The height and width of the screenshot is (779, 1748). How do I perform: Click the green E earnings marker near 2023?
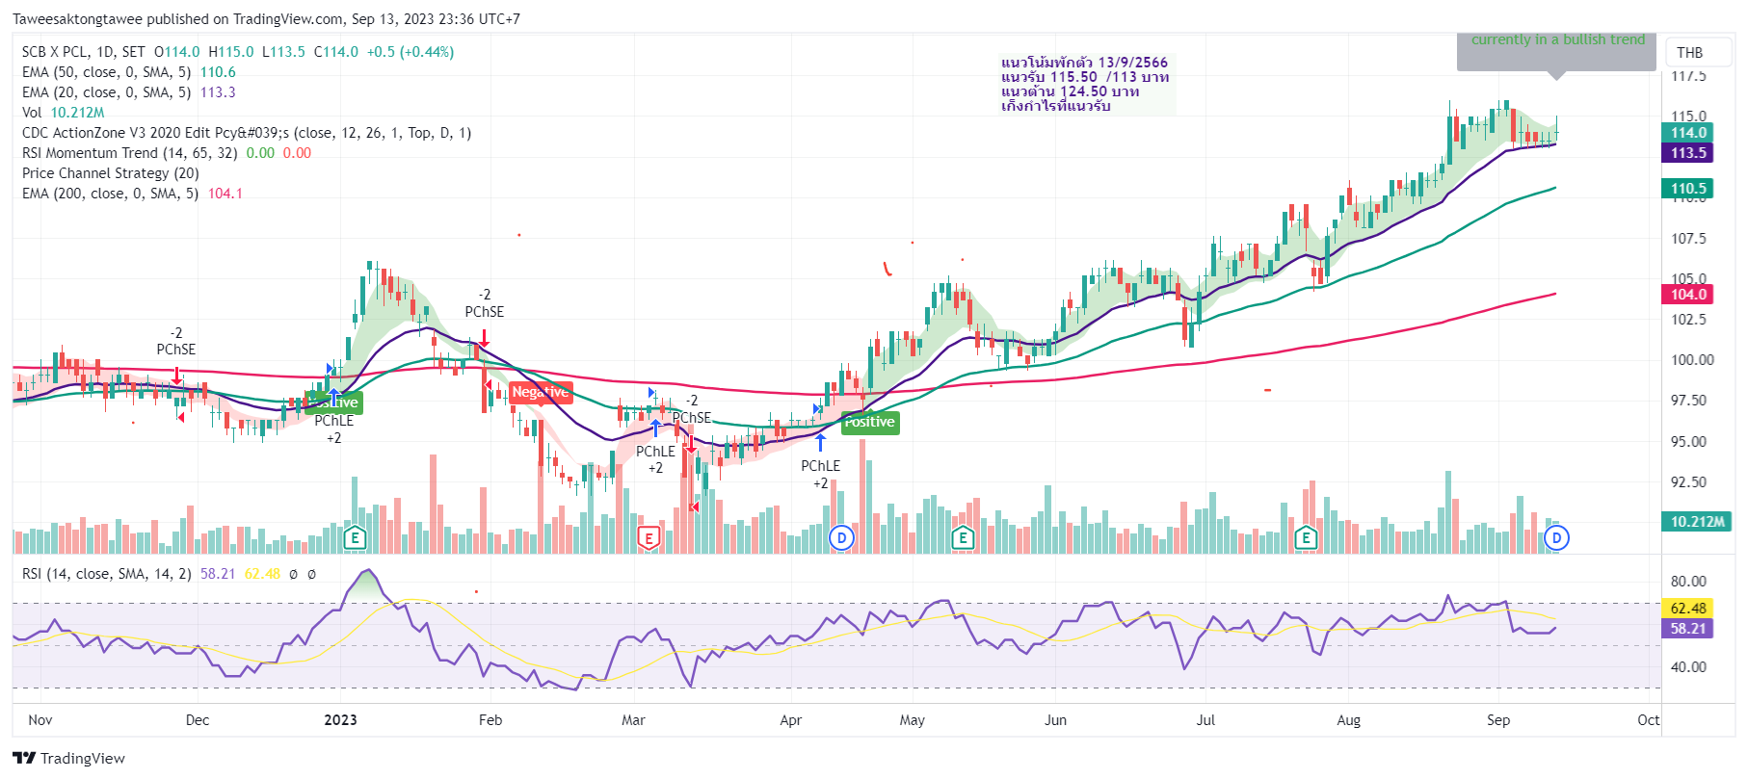coord(355,537)
